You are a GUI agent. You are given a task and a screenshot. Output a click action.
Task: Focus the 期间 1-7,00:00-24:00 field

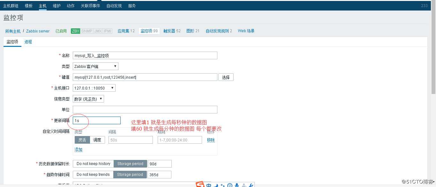(180, 140)
